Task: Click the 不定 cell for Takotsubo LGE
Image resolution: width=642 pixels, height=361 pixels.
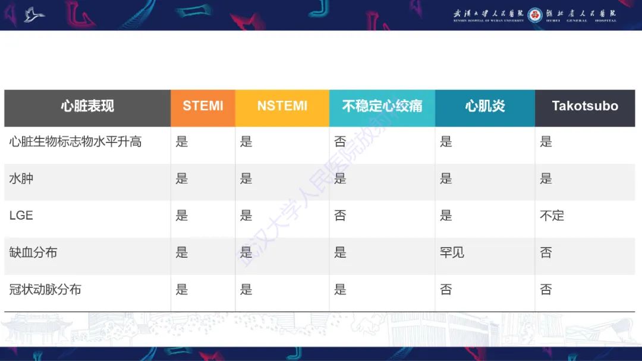Action: (552, 215)
